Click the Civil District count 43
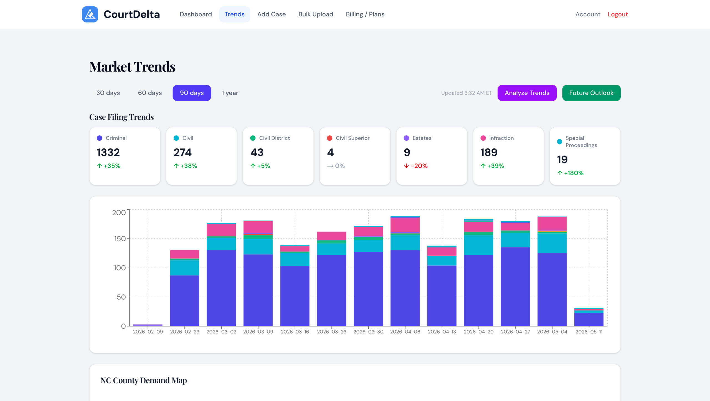Viewport: 710px width, 401px height. pyautogui.click(x=257, y=153)
